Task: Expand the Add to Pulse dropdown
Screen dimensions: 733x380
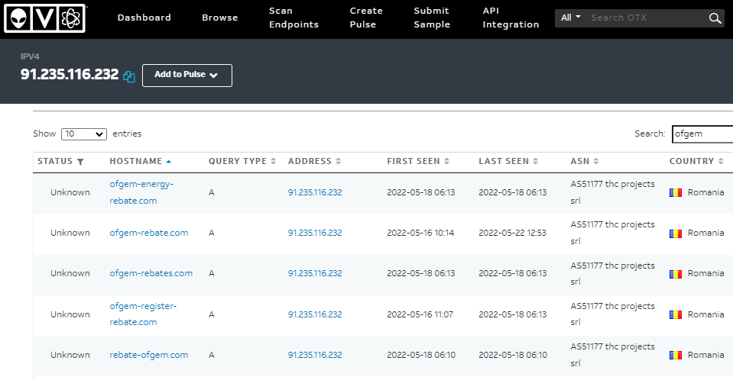Action: tap(187, 75)
